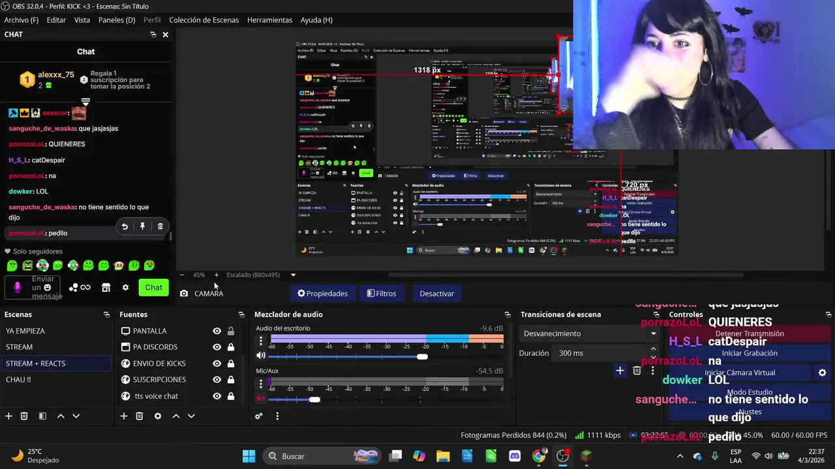Open the Editar menu

56,20
